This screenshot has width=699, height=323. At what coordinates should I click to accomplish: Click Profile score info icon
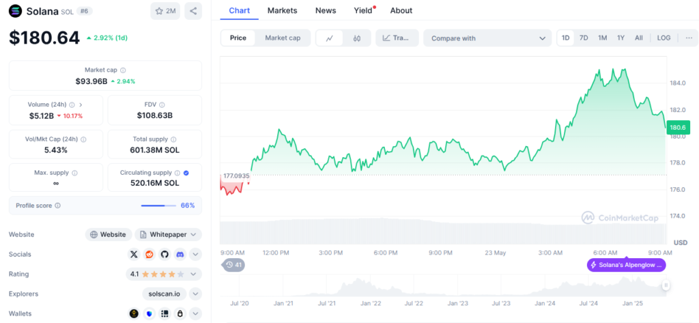pos(57,206)
